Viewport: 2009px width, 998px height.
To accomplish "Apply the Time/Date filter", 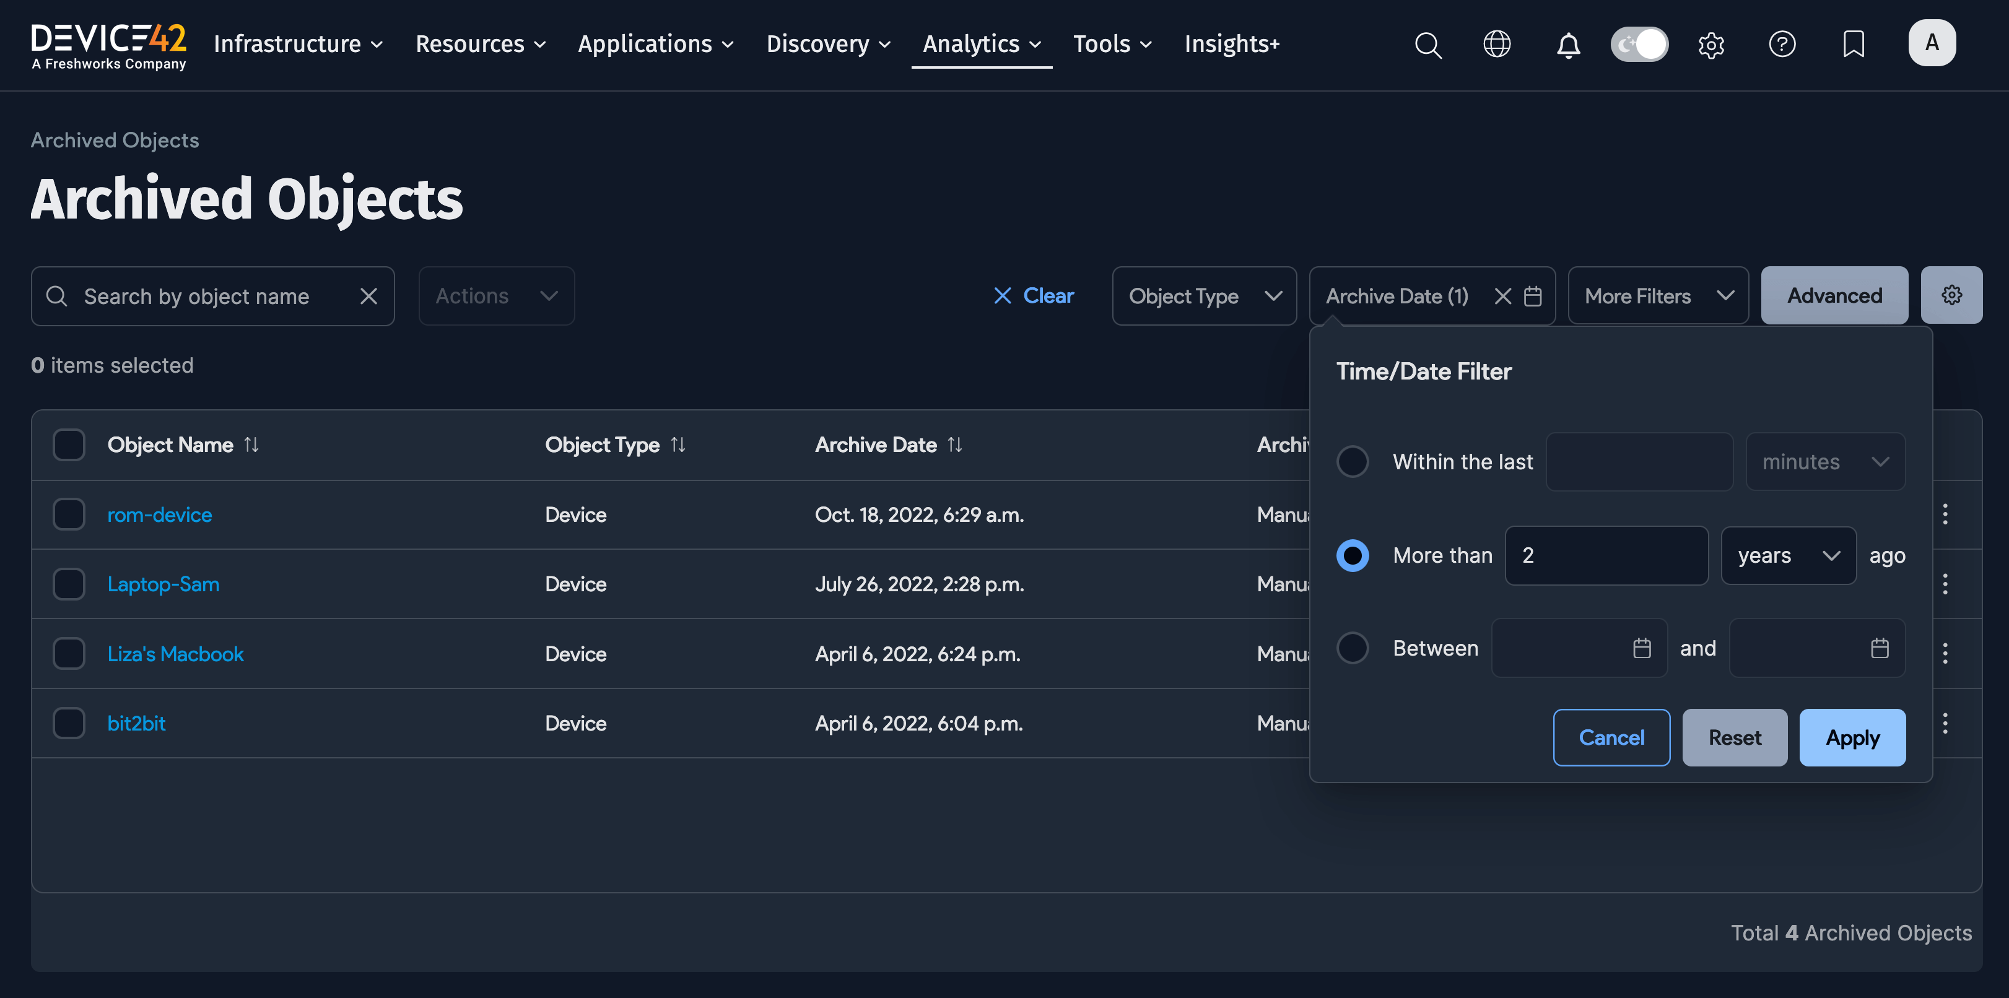I will point(1852,737).
